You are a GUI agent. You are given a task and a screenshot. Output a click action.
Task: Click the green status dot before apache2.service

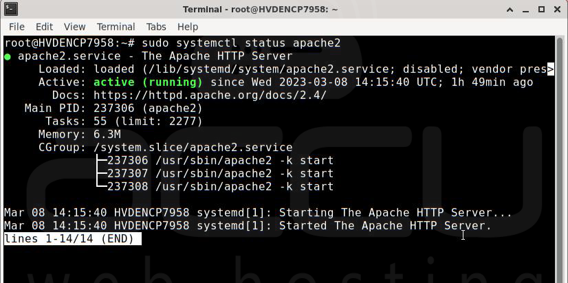click(x=8, y=56)
